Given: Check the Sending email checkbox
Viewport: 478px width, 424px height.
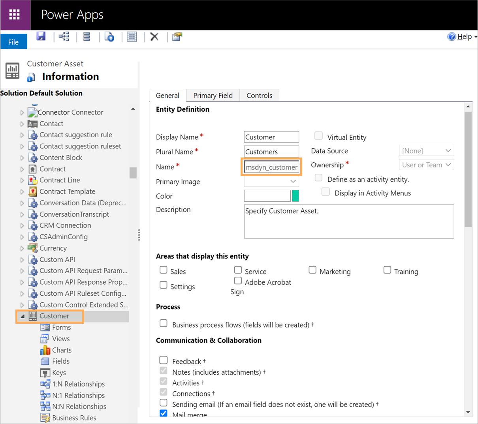Looking at the screenshot, I should [x=164, y=403].
